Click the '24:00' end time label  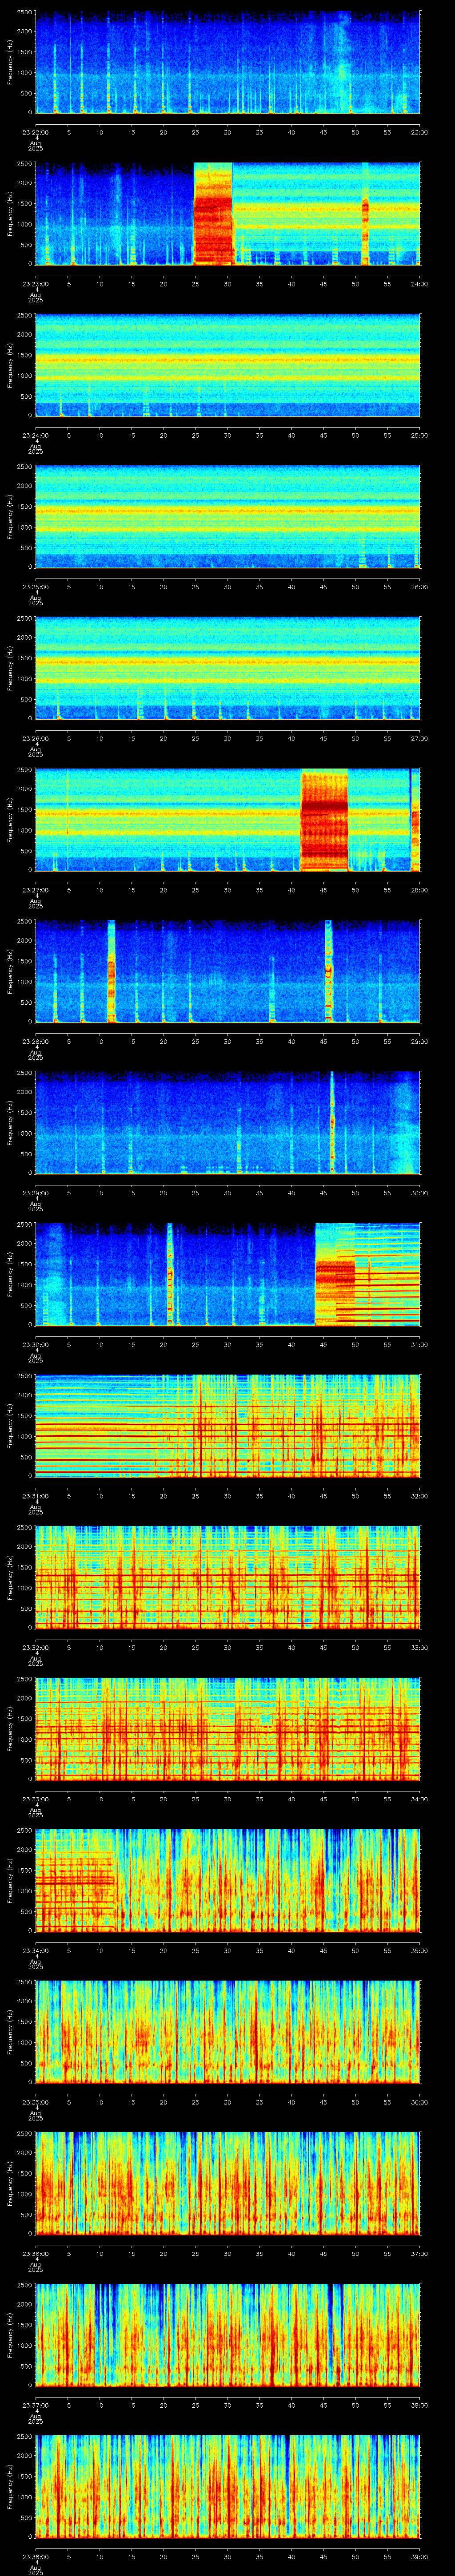point(420,284)
